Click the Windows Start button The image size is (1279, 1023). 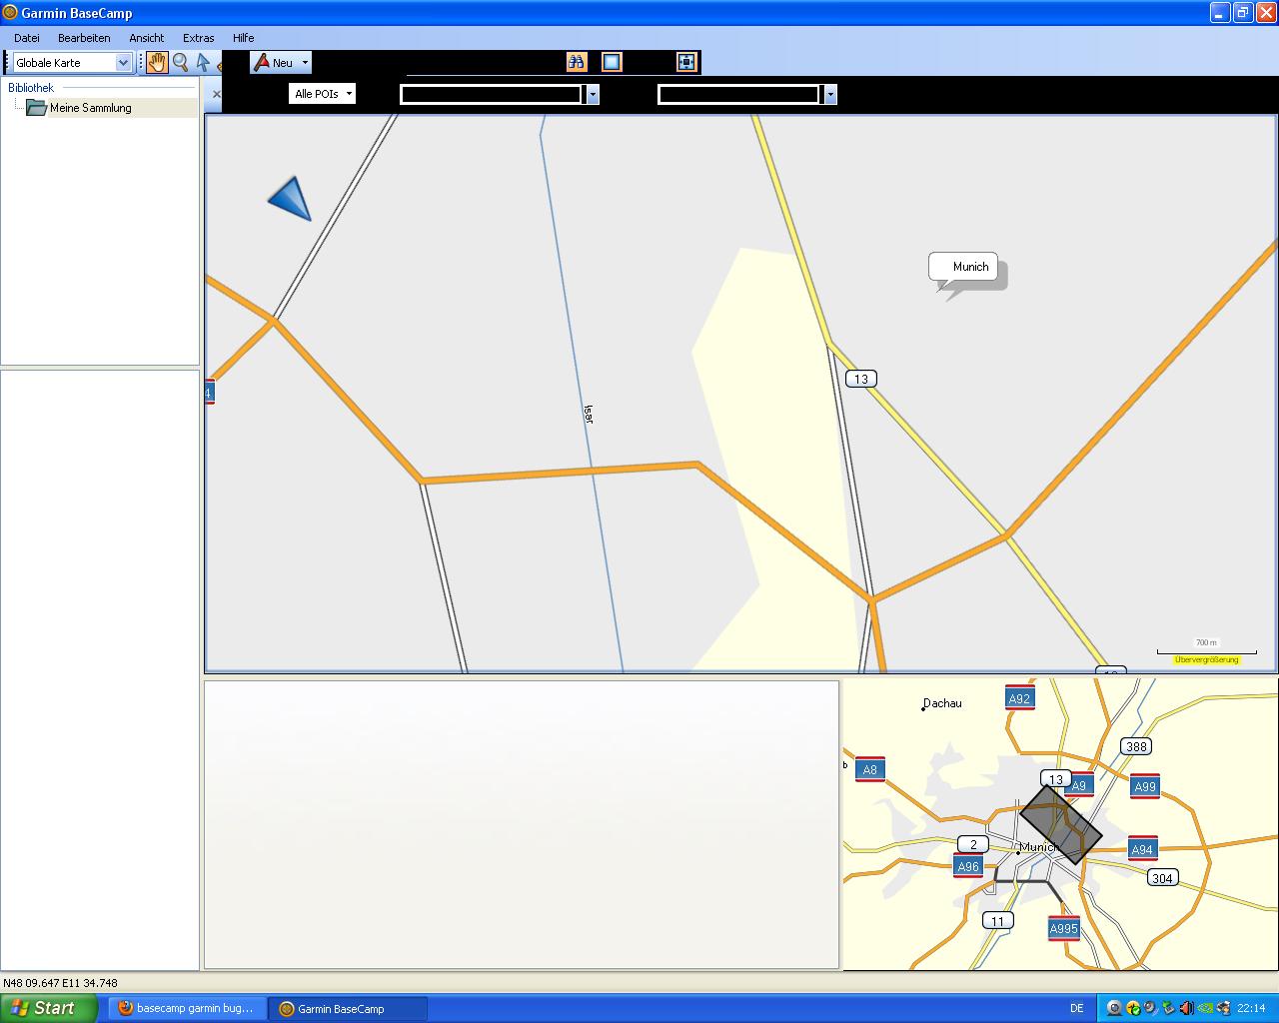click(48, 1008)
